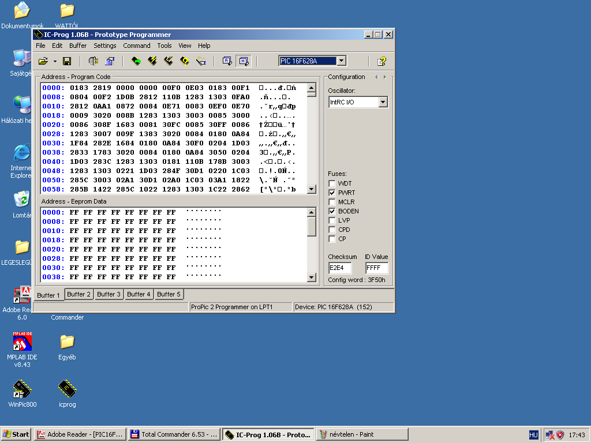Click the Help question mark toolbar icon
The width and height of the screenshot is (591, 443).
(x=381, y=61)
